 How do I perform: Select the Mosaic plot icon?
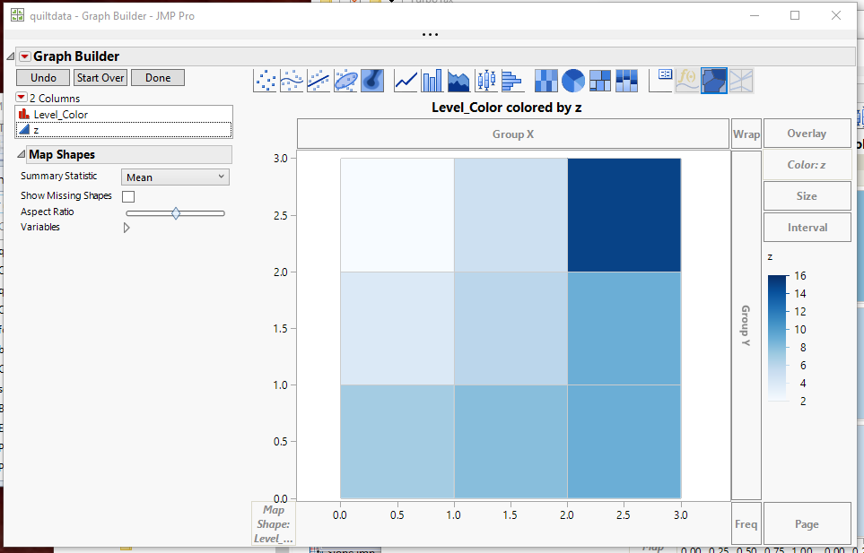tap(626, 81)
